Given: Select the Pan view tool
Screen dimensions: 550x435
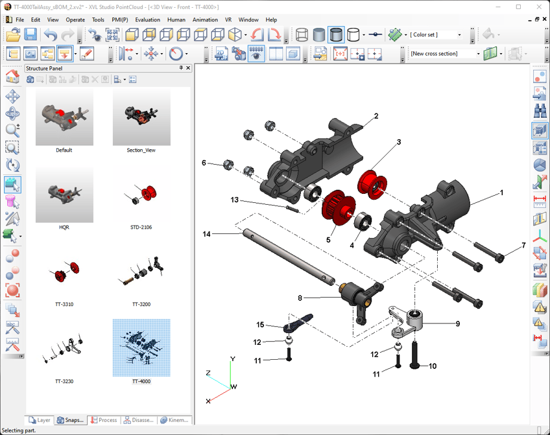Looking at the screenshot, I should [13, 97].
